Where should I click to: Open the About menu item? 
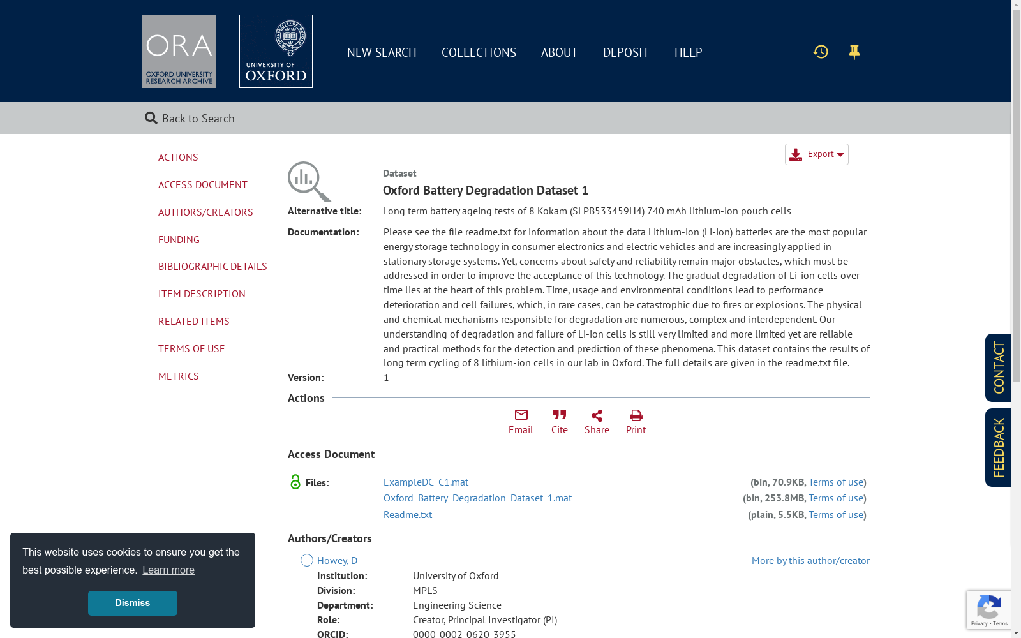click(559, 52)
